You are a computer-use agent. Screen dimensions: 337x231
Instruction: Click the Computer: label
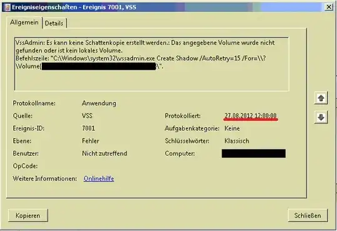click(180, 154)
